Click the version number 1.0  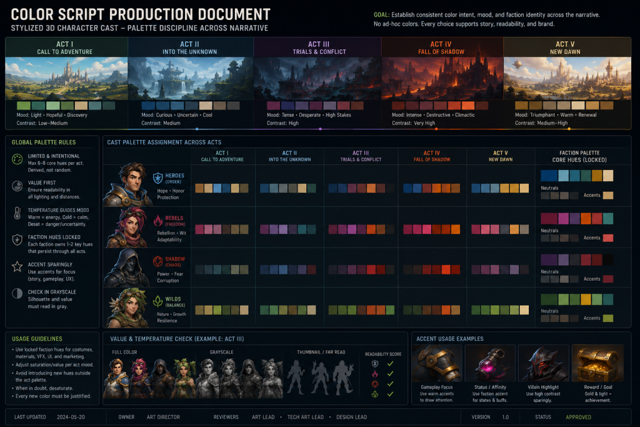click(505, 417)
